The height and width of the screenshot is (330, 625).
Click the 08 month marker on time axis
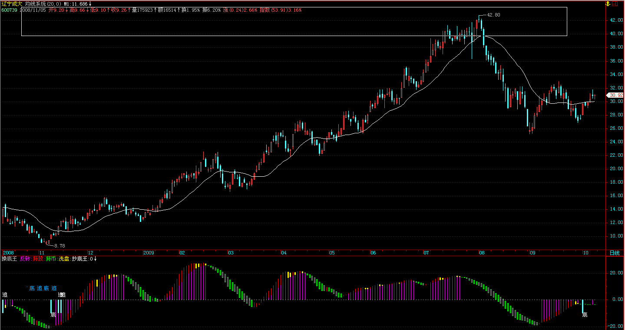(482, 253)
